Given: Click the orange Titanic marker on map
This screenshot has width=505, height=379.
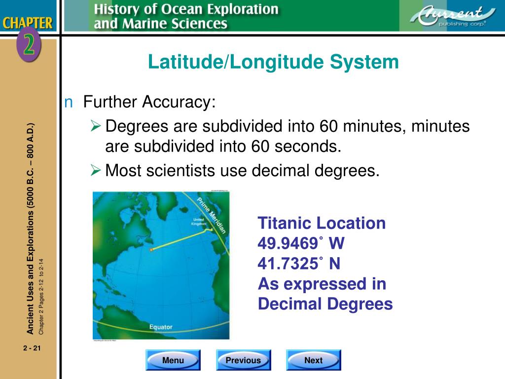Looking at the screenshot, I should pyautogui.click(x=151, y=249).
